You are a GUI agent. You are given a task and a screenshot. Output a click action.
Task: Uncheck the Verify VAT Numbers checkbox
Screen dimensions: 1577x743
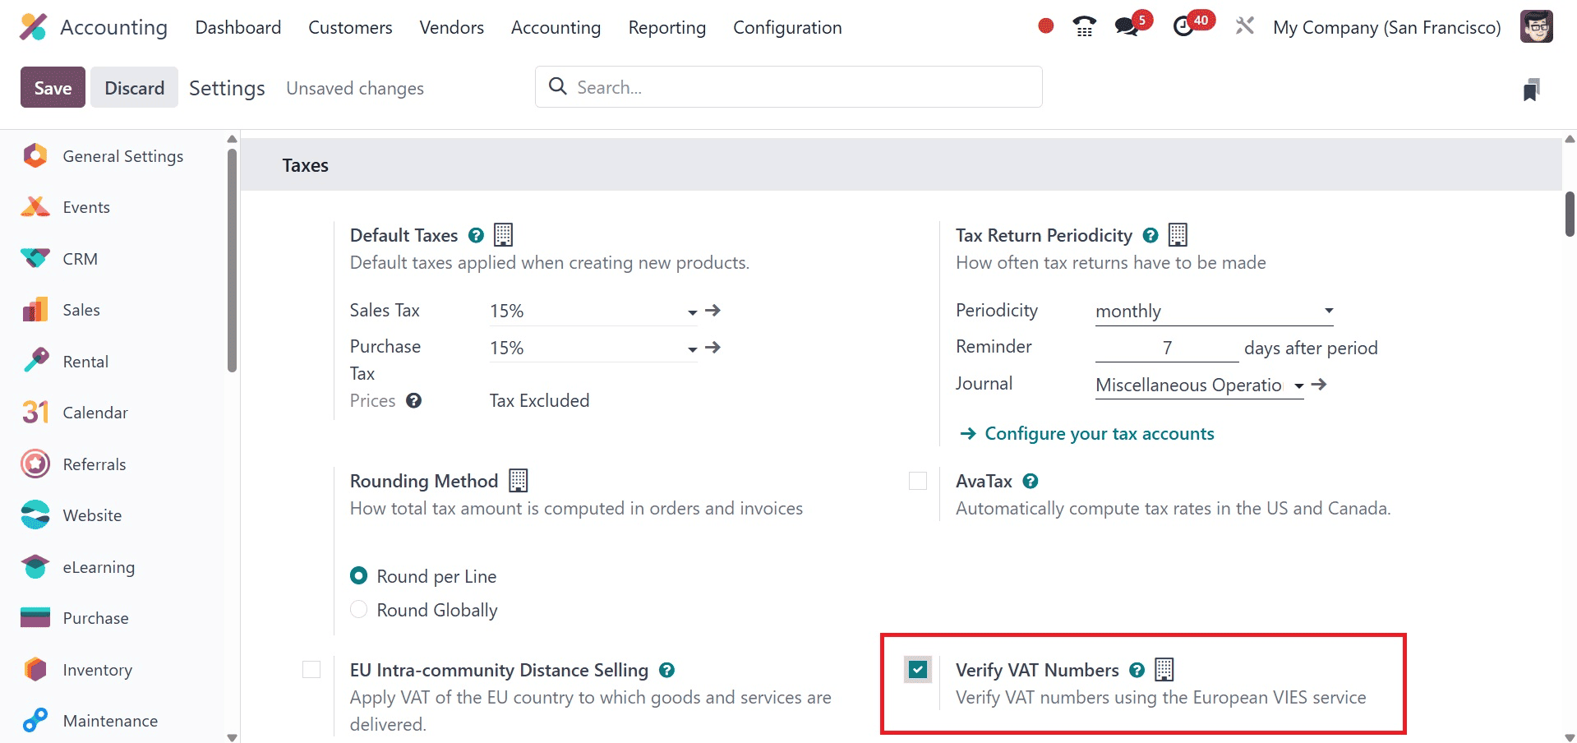918,670
